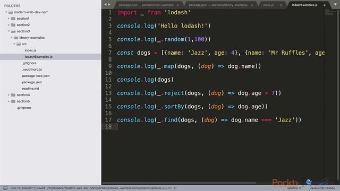Click the 'Hello lodash!' string
340x191 pixels.
[182, 26]
